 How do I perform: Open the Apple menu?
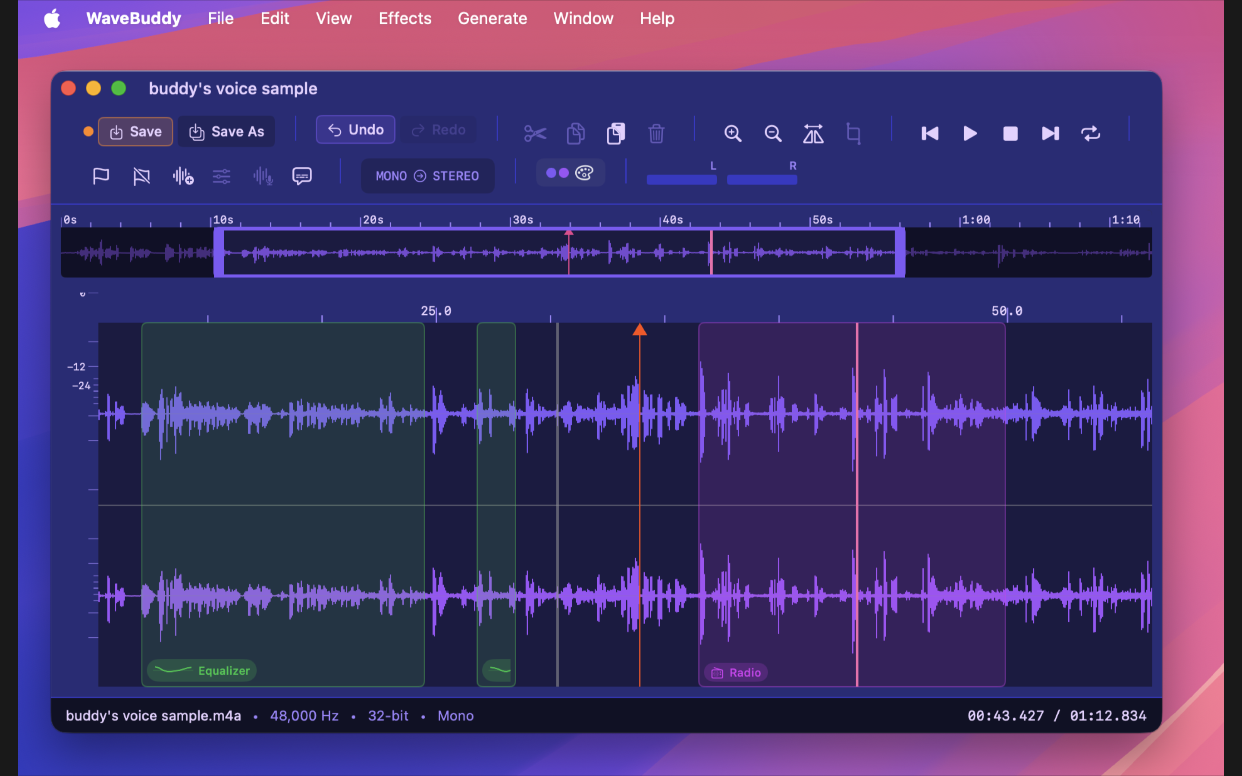coord(52,19)
